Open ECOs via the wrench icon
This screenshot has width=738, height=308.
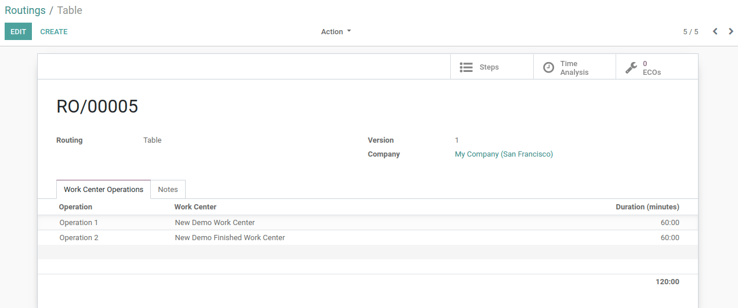[631, 67]
